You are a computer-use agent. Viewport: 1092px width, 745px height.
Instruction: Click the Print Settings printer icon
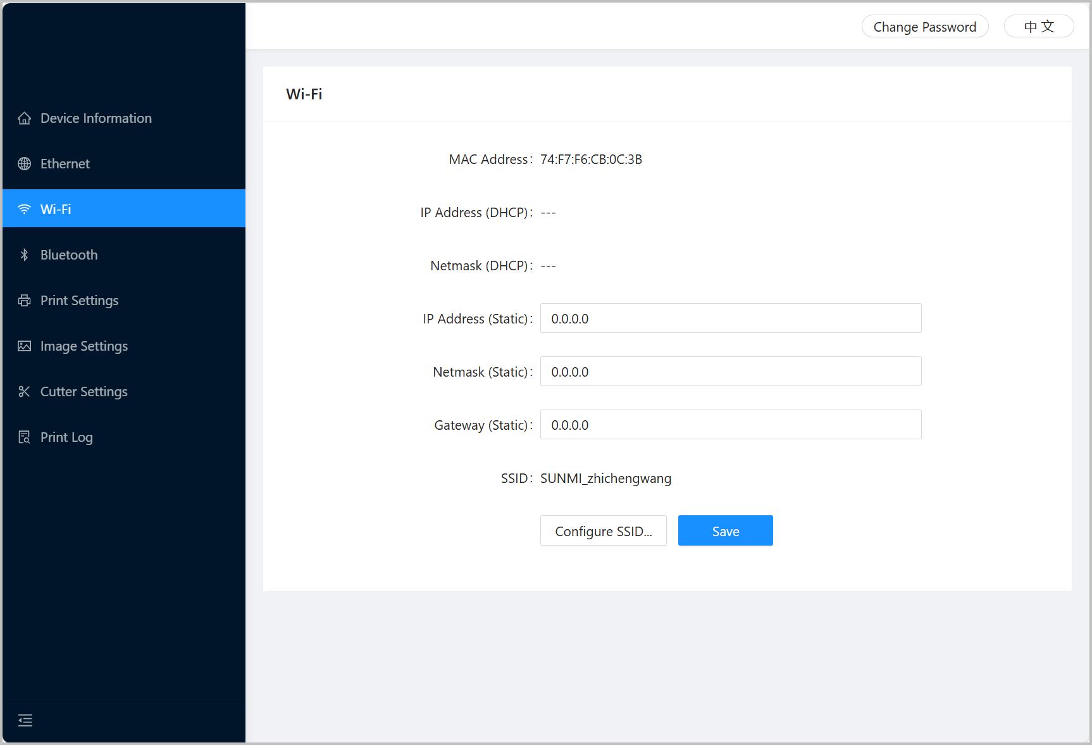click(24, 301)
